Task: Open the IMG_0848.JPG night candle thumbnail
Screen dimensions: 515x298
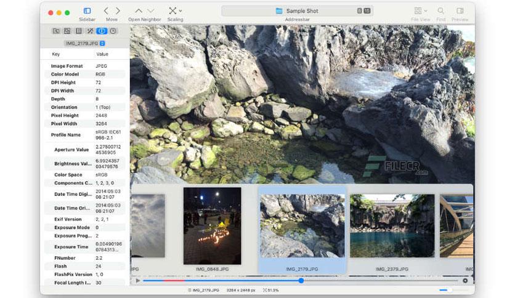Action: pyautogui.click(x=212, y=226)
